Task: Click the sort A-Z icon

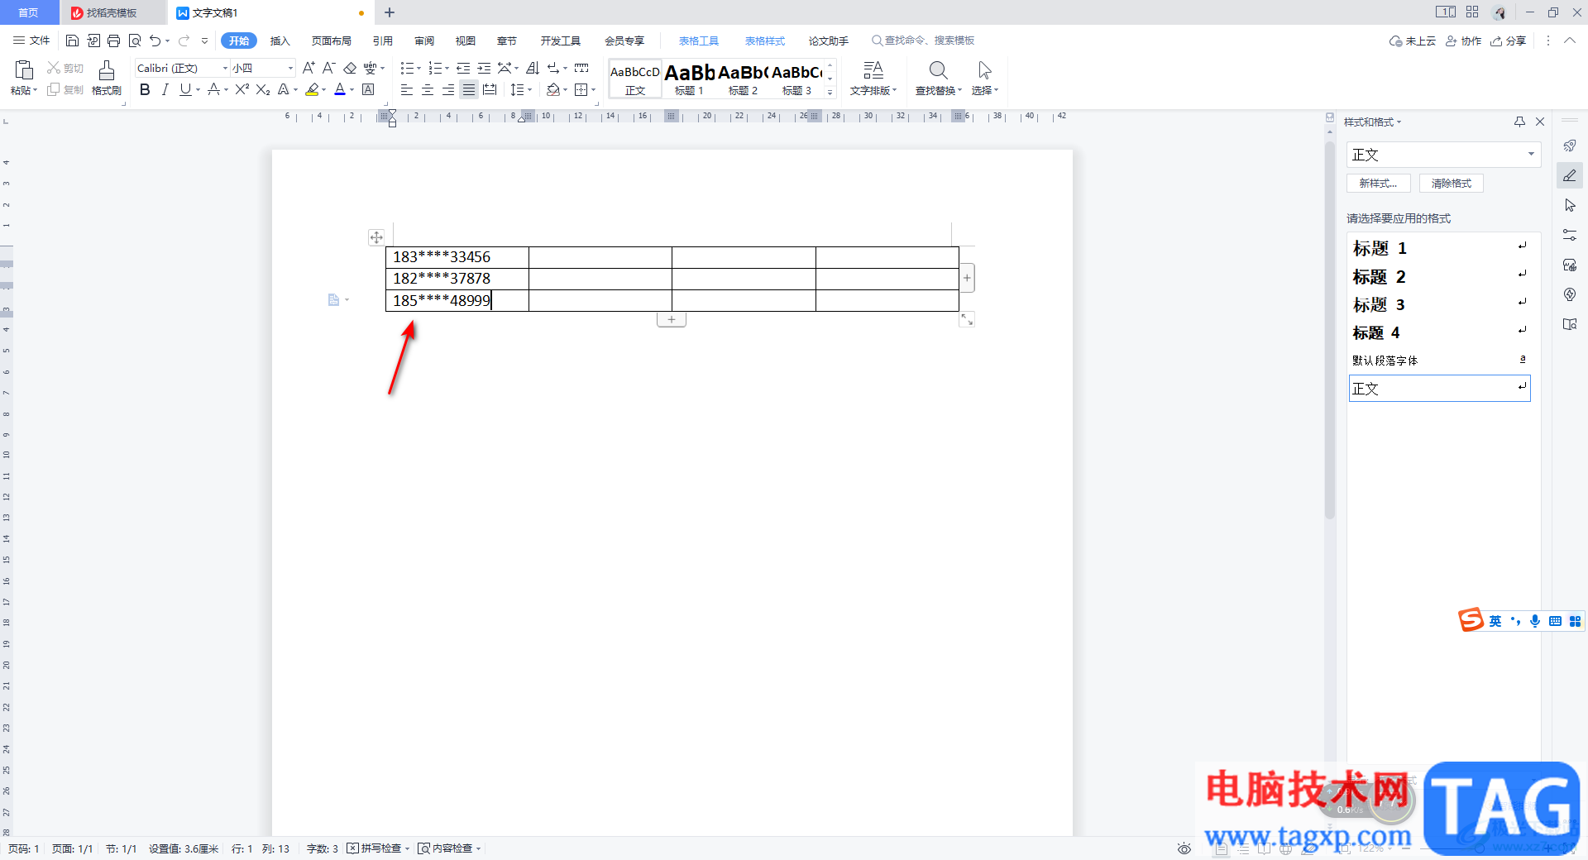Action: (x=533, y=68)
